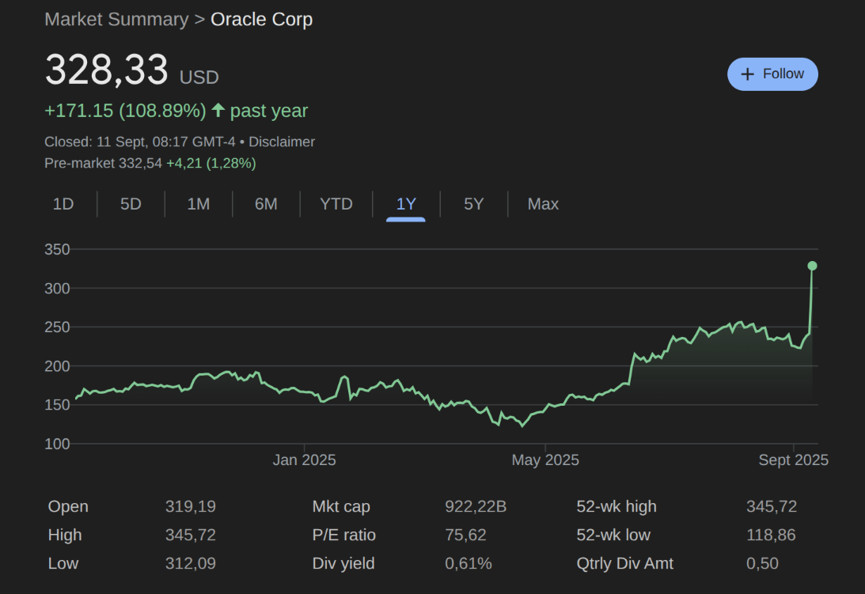Click the May 2025 axis label
The width and height of the screenshot is (865, 594).
[545, 460]
